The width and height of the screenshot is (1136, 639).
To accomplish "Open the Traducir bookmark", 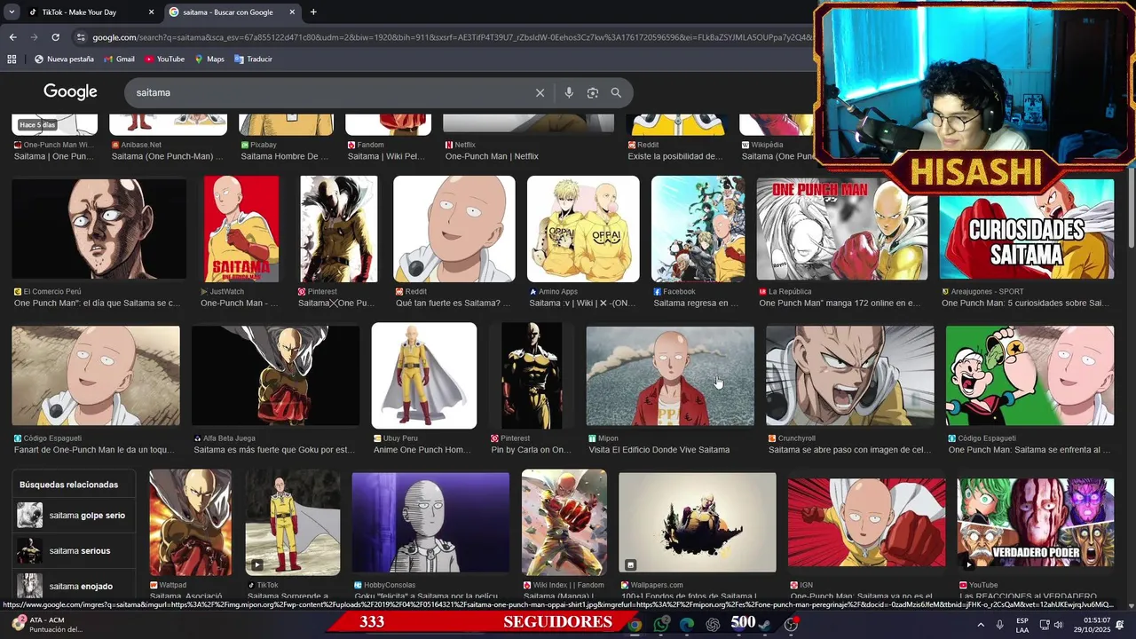I will click(x=253, y=59).
